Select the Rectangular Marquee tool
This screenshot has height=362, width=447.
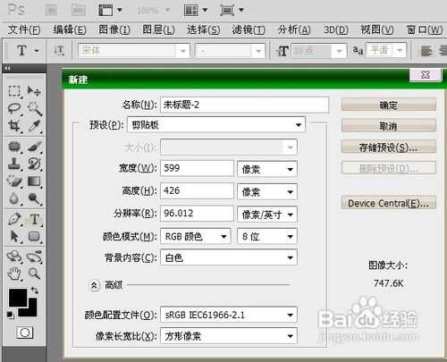click(14, 91)
